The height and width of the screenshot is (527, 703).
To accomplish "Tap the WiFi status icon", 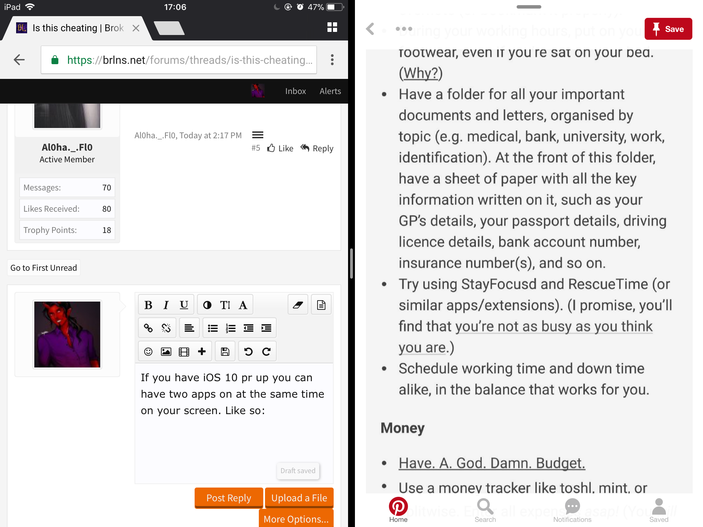I will (30, 7).
